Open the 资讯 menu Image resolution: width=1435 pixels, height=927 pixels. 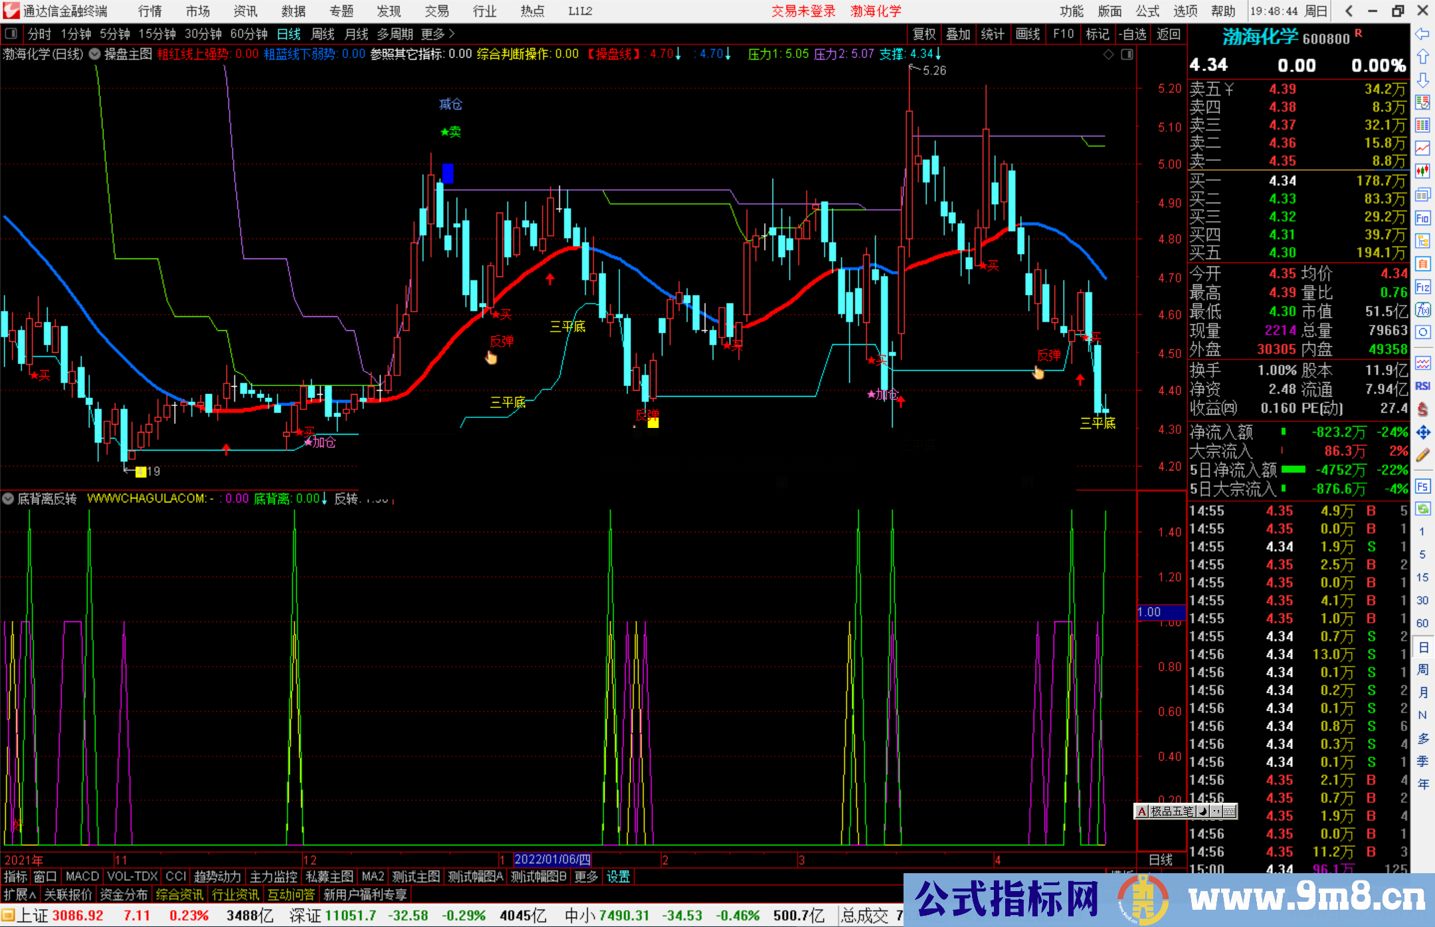(x=245, y=11)
